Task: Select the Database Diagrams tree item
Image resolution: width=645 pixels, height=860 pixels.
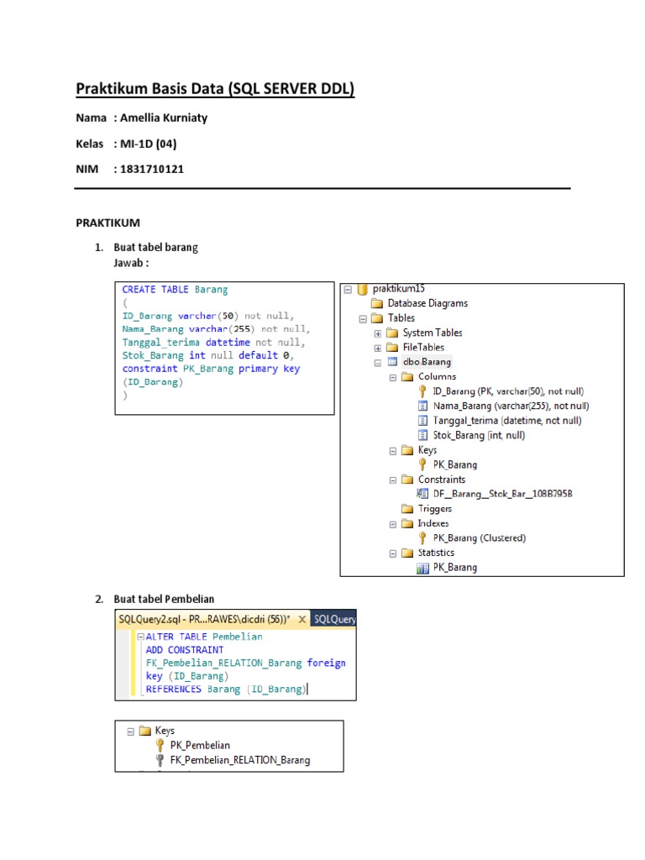Action: coord(427,303)
